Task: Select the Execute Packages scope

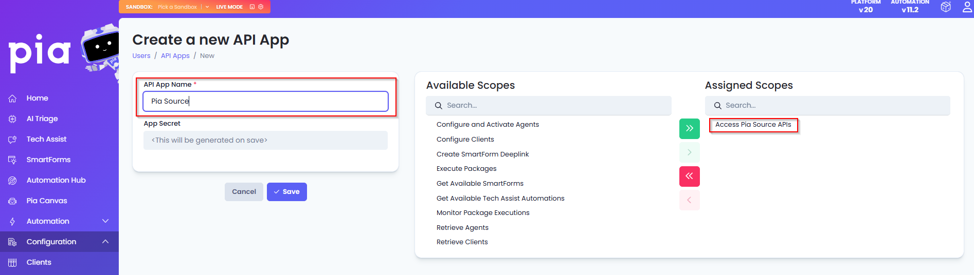Action: pos(466,169)
